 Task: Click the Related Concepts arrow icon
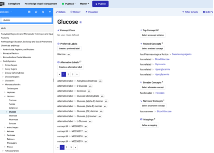[x=141, y=44]
